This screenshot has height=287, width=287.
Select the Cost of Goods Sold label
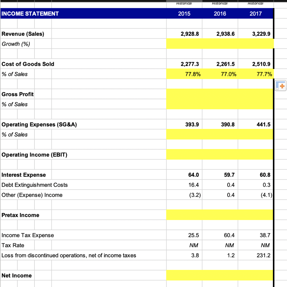pos(28,64)
